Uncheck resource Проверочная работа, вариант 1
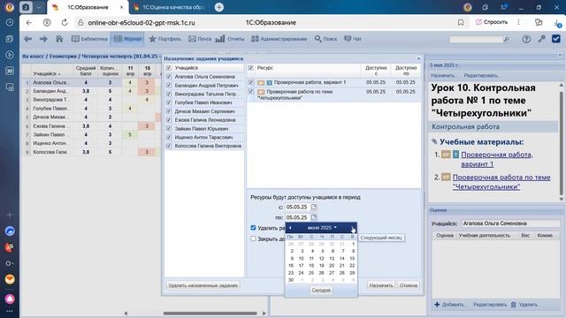 coord(251,82)
